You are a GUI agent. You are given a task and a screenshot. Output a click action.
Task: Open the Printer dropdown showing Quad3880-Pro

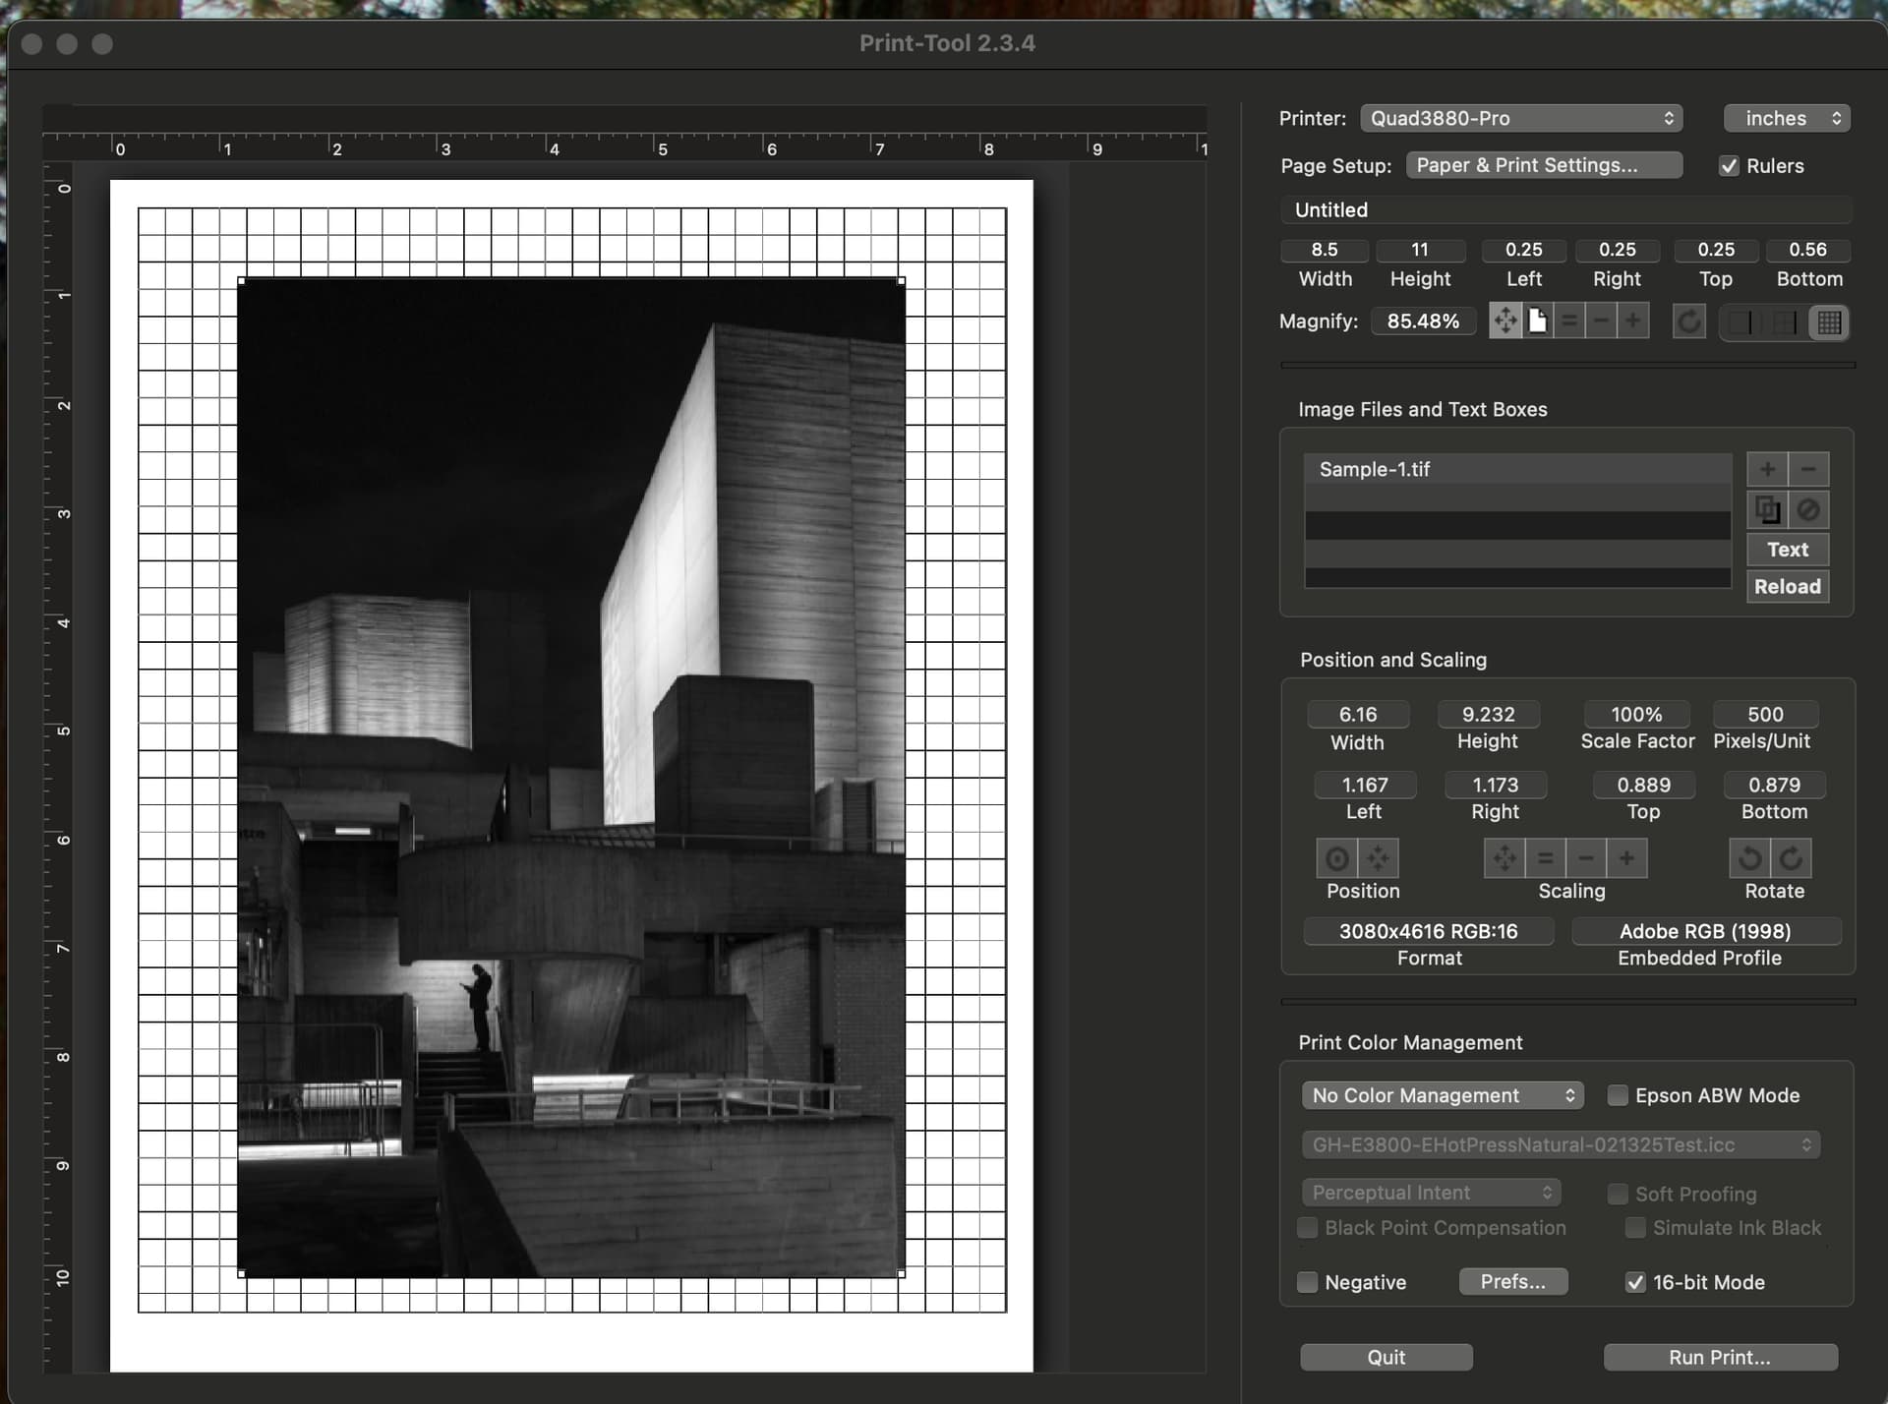pyautogui.click(x=1521, y=118)
